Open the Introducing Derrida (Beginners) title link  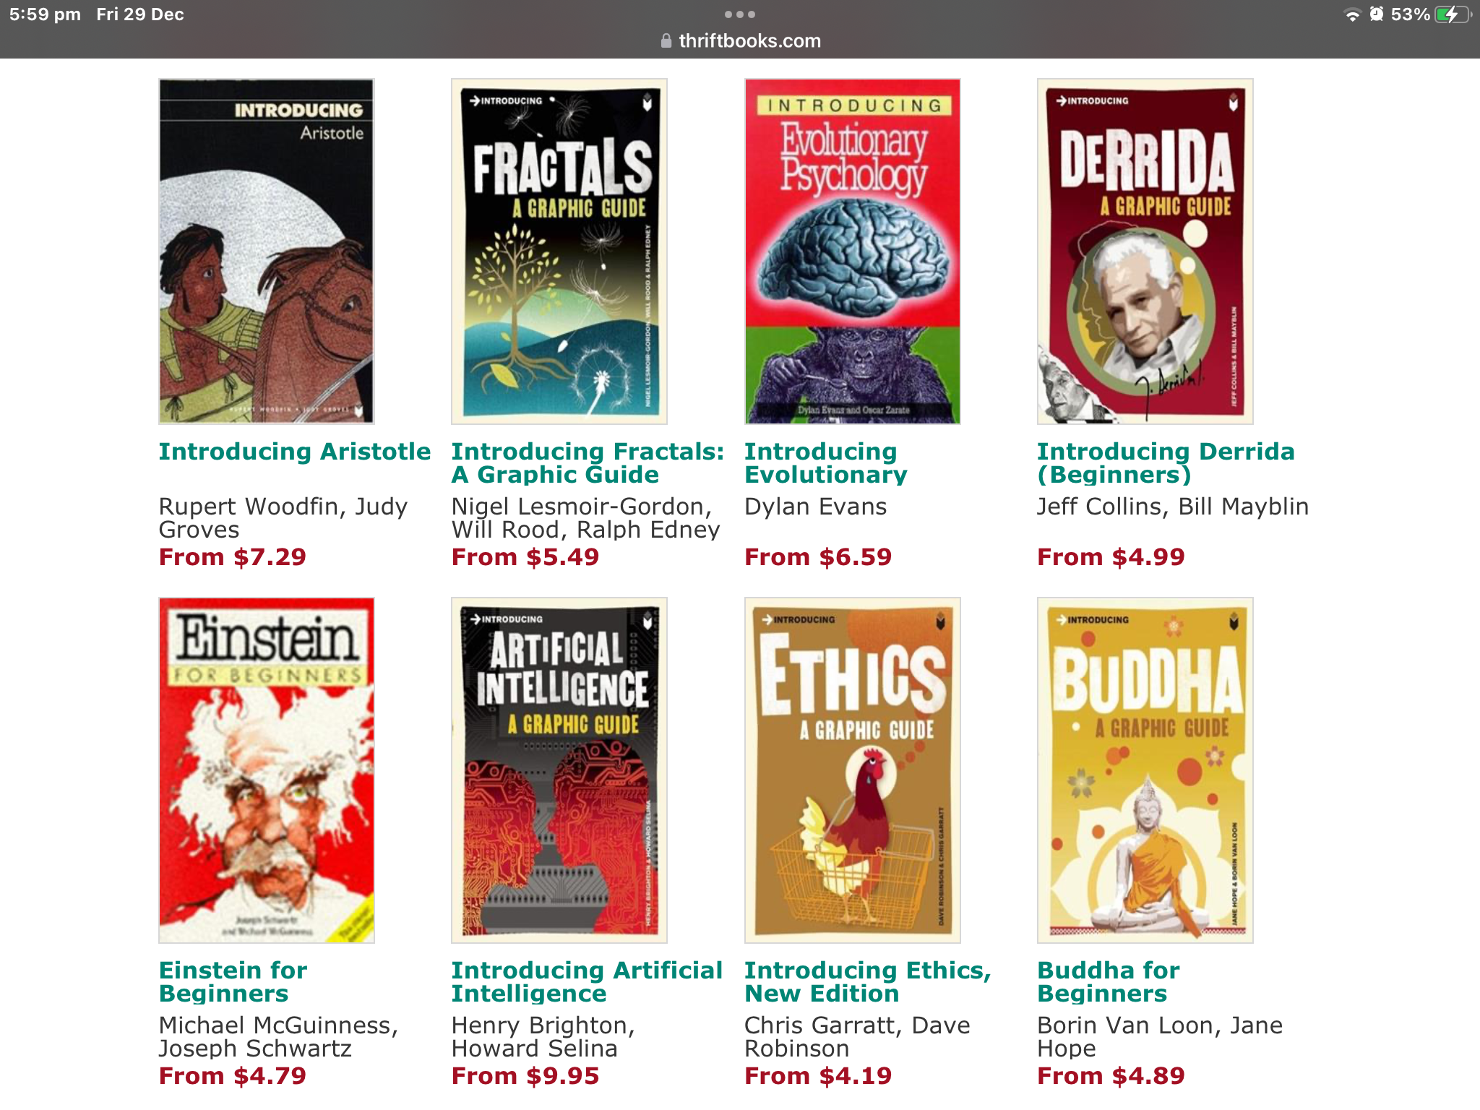1166,463
